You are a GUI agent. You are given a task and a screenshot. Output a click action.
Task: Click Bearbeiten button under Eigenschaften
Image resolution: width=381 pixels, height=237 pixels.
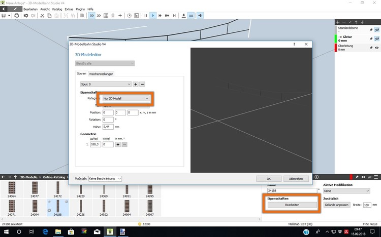click(292, 205)
